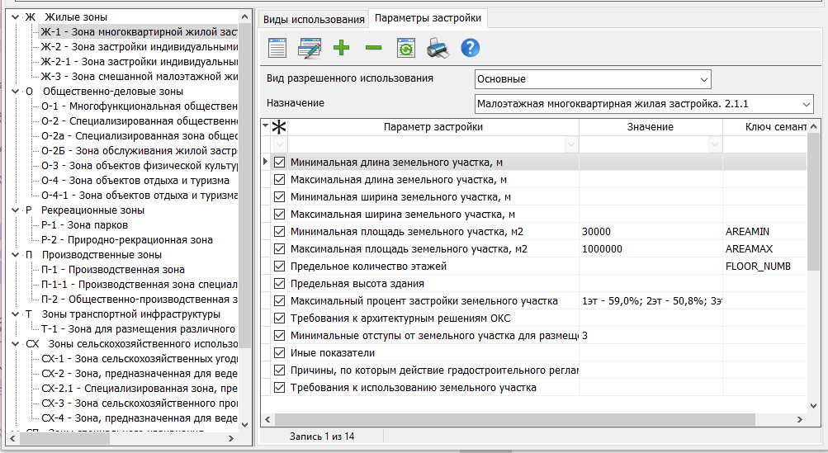Toggle 'Предельное количество этажей' checkbox
Image resolution: width=828 pixels, height=453 pixels.
(x=279, y=267)
